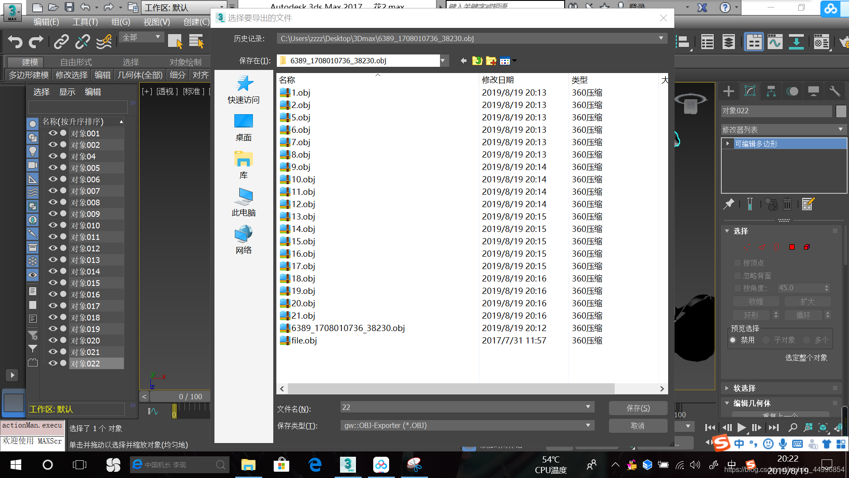Viewport: 849px width, 478px height.
Task: Select the Link tool chain icon
Action: [x=61, y=42]
